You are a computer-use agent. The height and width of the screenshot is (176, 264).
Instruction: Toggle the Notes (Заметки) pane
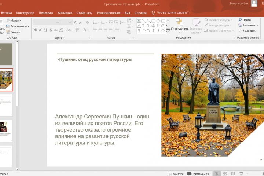[176, 174]
